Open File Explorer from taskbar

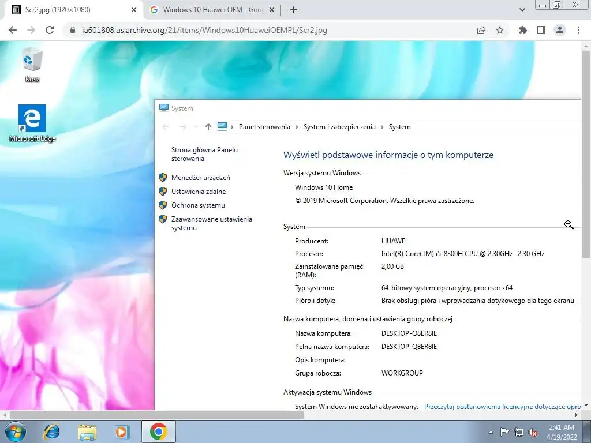pyautogui.click(x=87, y=431)
